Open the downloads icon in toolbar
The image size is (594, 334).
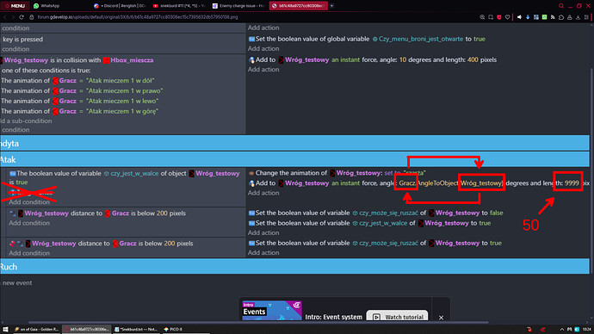tap(579, 17)
